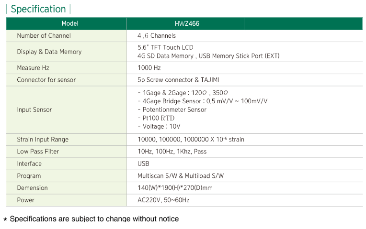The height and width of the screenshot is (229, 366).
Task: Select the Connector for sensor label
Action: click(46, 80)
